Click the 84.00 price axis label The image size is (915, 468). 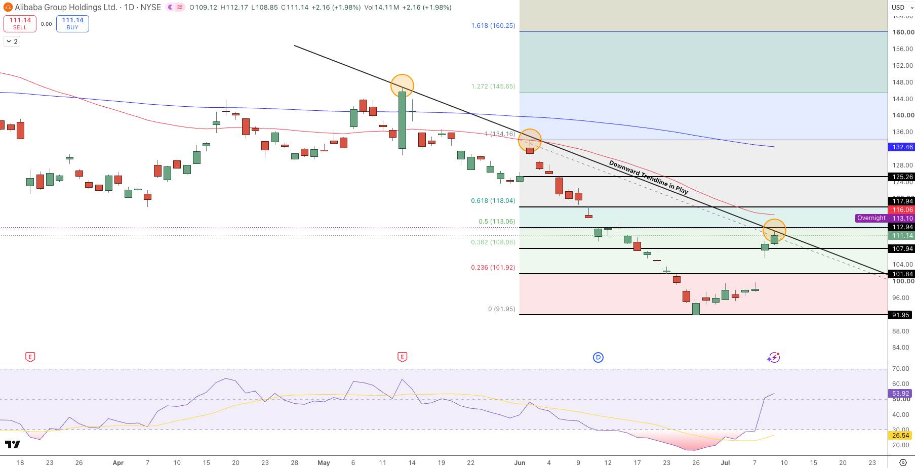click(x=901, y=347)
